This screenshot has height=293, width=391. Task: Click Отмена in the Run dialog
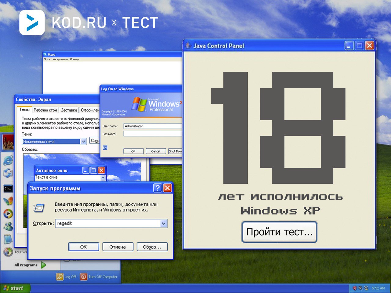pos(118,247)
